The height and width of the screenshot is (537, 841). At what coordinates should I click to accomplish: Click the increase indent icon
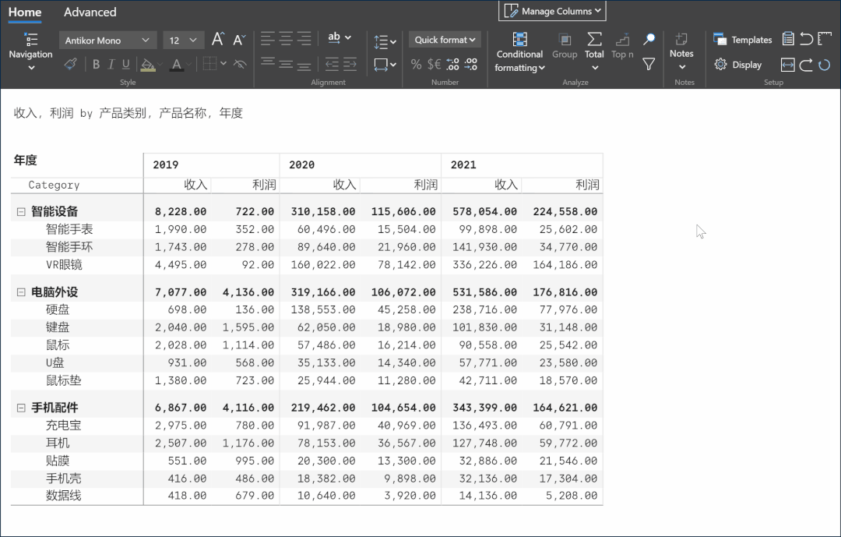350,65
